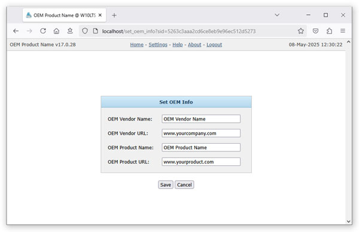Go back with the browser back arrow
The width and height of the screenshot is (359, 232).
[16, 31]
